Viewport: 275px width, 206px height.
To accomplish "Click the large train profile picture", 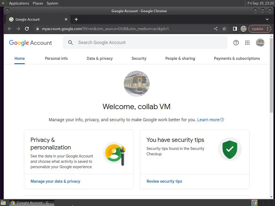I will pos(137,84).
